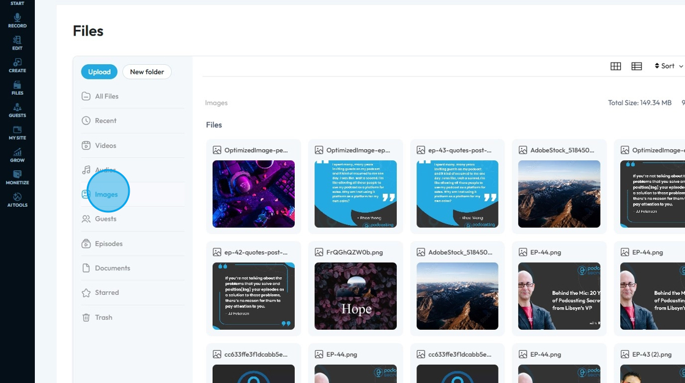Open Guests in the dark left nav bar

pyautogui.click(x=17, y=110)
